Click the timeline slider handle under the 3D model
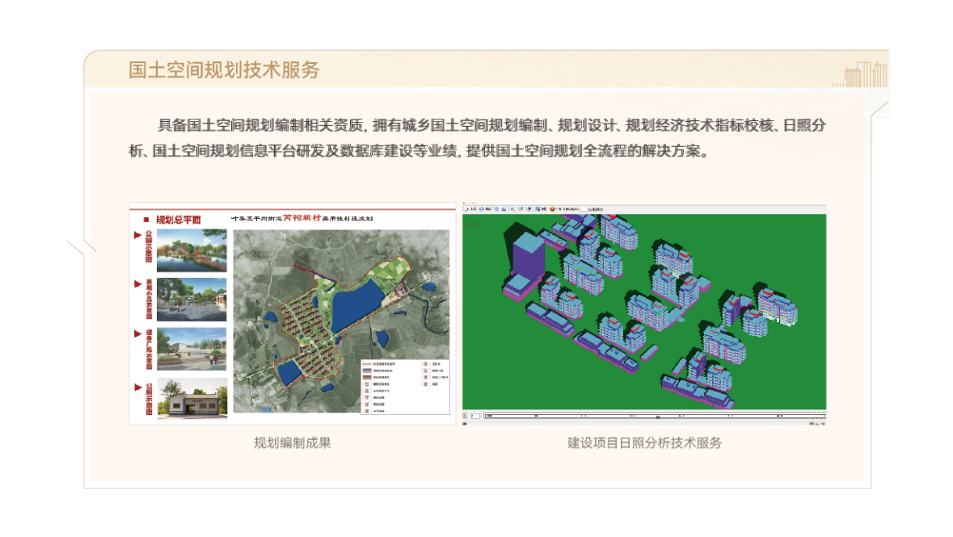 (x=656, y=417)
